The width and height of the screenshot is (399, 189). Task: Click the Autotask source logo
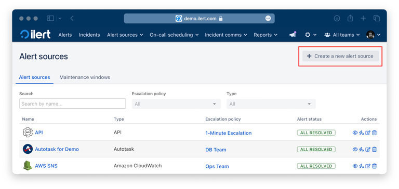28,149
